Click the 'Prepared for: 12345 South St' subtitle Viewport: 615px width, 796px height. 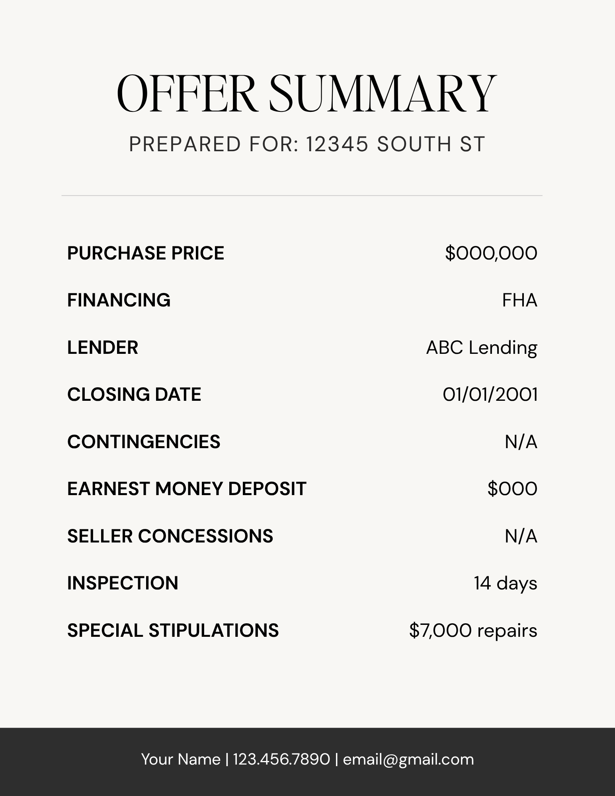coord(307,144)
